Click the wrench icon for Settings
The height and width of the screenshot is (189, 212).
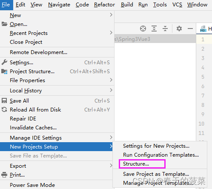[x=4, y=62]
